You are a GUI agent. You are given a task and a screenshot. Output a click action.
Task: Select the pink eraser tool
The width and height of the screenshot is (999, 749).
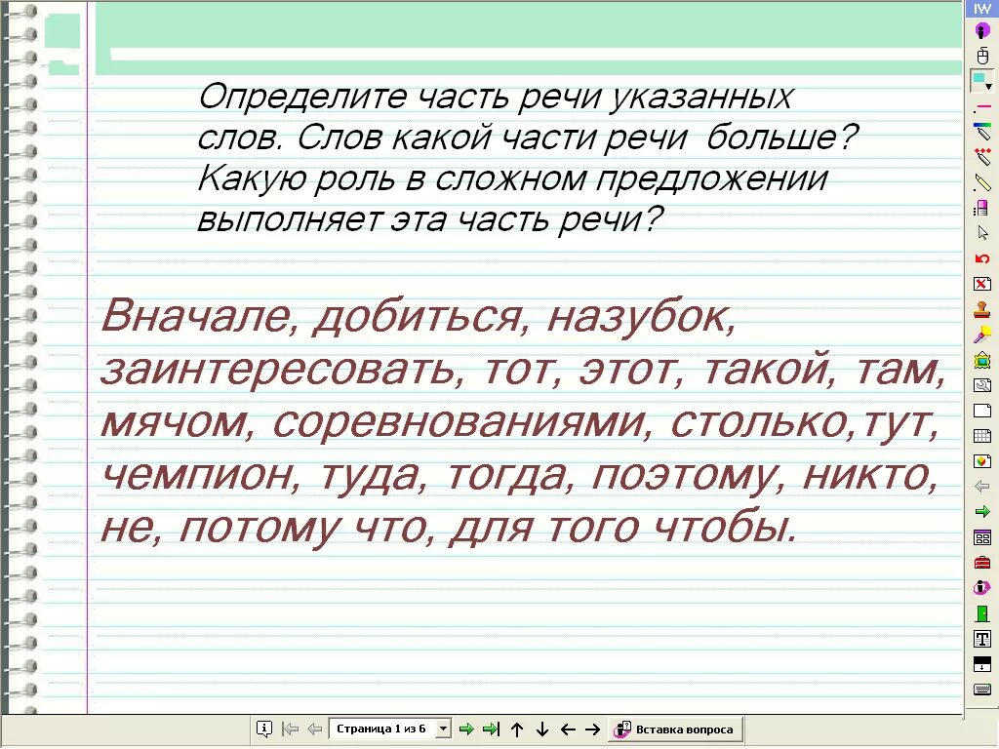(x=981, y=208)
